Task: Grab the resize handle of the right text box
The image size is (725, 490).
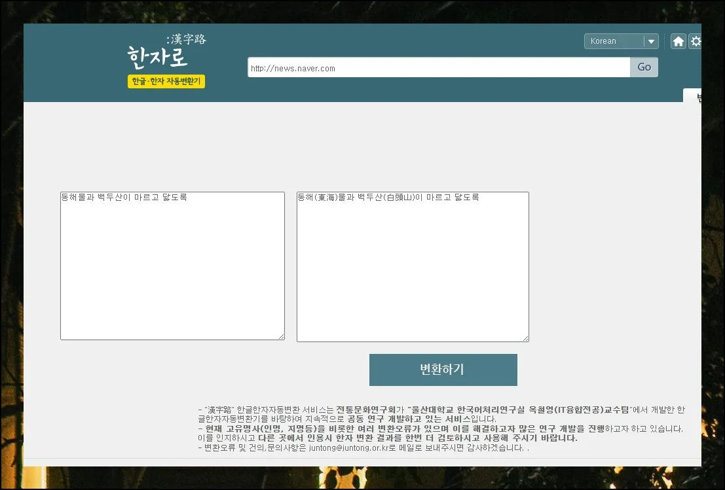Action: (525, 338)
